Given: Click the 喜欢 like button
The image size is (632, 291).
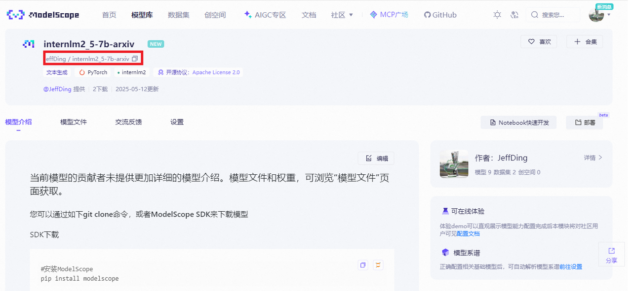Looking at the screenshot, I should click(539, 42).
